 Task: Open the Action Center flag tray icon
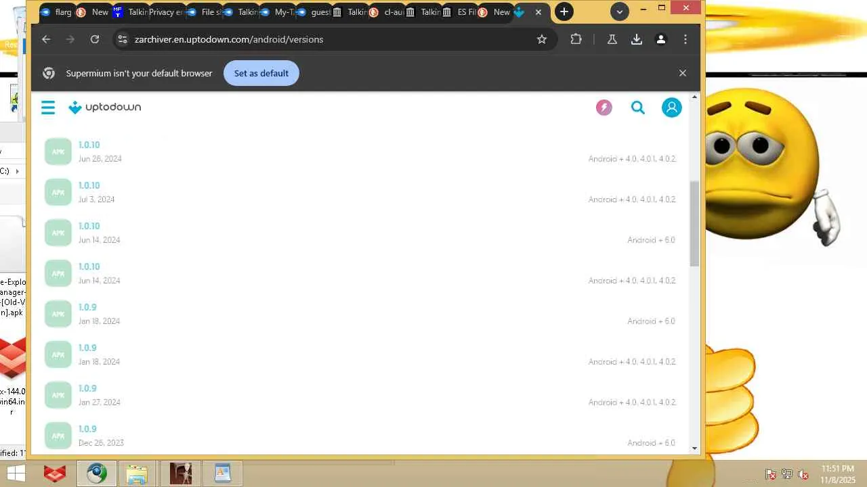(770, 474)
